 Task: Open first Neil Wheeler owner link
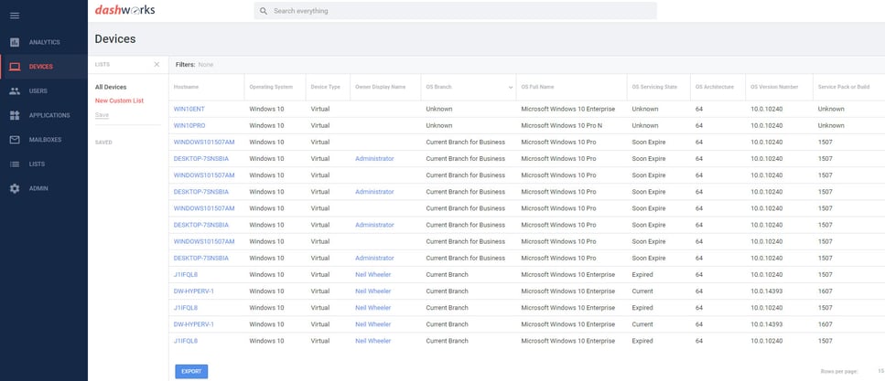point(373,275)
